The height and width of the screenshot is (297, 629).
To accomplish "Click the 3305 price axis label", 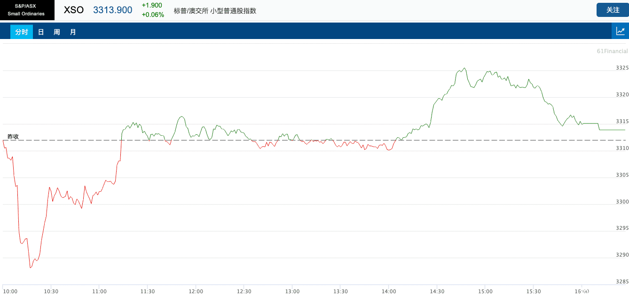I will (x=622, y=175).
